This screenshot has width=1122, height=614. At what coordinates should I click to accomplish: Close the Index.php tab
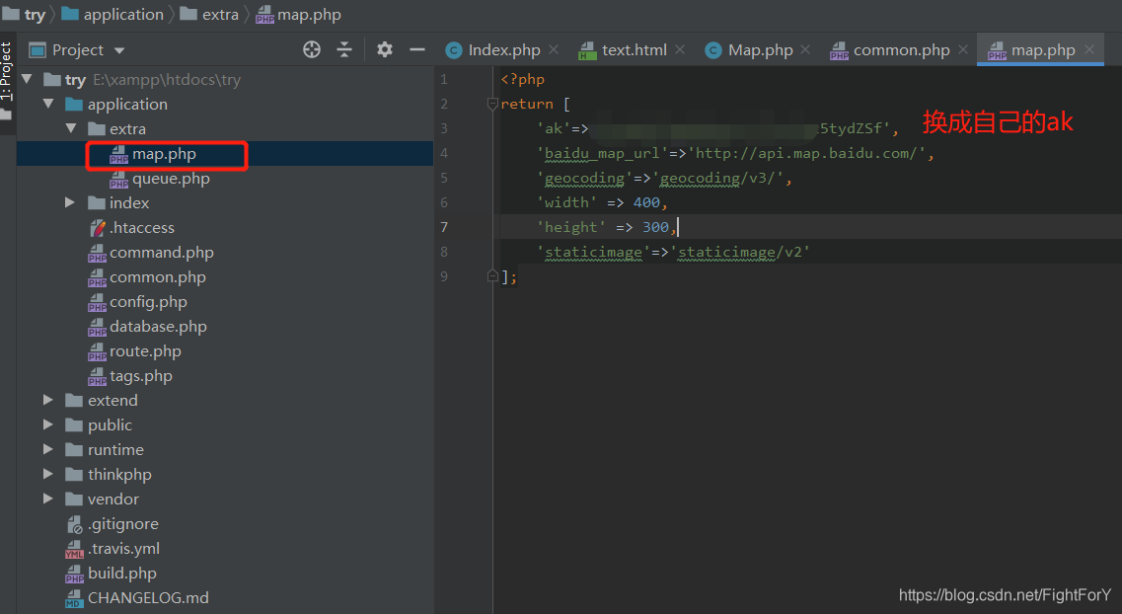(x=554, y=49)
